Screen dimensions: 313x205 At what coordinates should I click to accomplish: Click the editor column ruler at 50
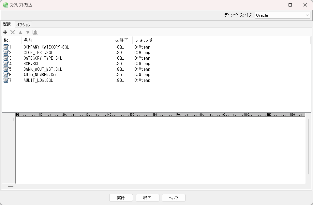point(132,115)
